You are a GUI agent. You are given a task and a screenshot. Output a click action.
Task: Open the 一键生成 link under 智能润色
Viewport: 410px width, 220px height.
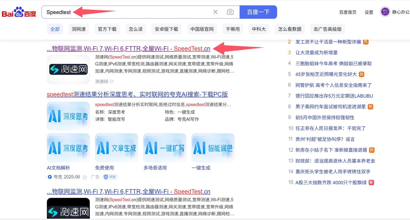point(201,168)
